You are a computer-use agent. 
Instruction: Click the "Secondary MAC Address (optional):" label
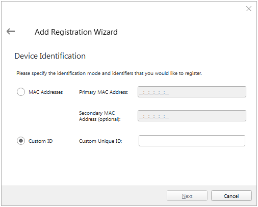tap(100, 116)
